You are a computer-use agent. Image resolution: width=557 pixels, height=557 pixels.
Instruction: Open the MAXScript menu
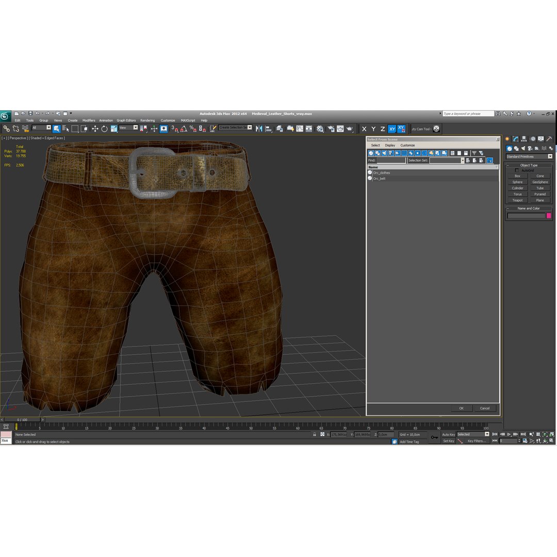[188, 120]
